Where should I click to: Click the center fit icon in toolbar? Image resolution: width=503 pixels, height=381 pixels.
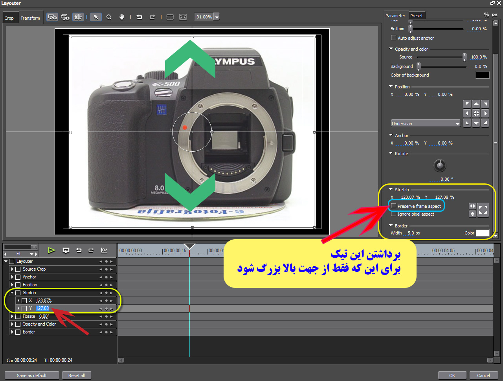point(170,17)
